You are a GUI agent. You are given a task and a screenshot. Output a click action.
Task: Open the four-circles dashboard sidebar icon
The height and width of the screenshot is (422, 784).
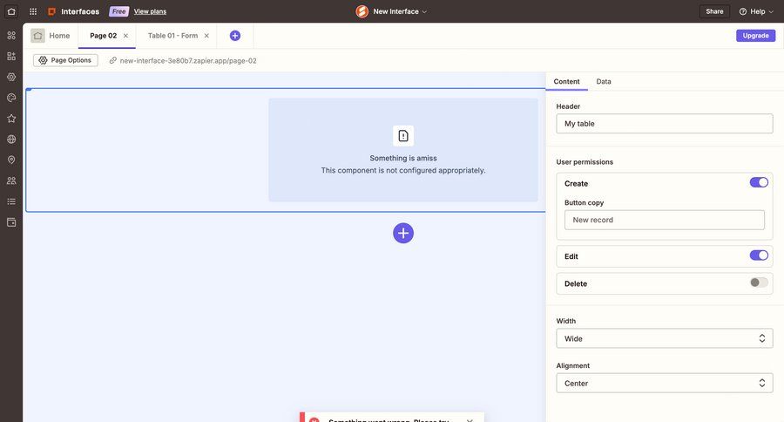coord(11,35)
